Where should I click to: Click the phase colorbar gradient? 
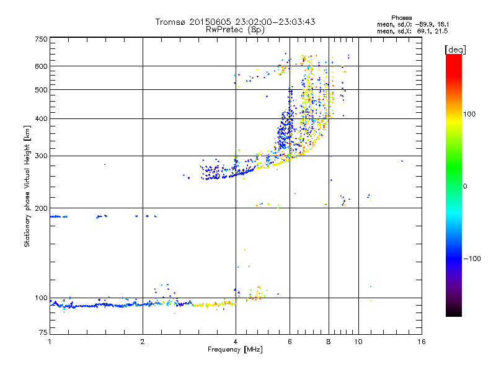pos(454,185)
